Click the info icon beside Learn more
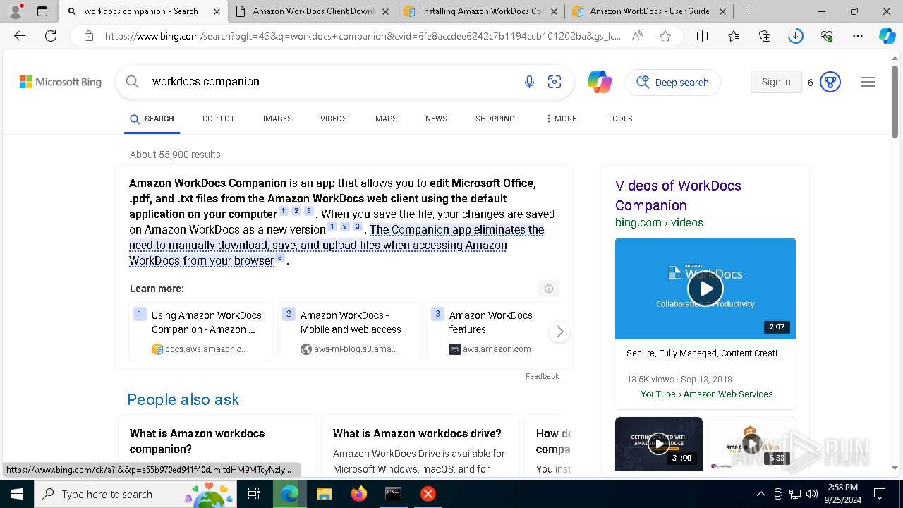This screenshot has width=903, height=508. point(549,289)
